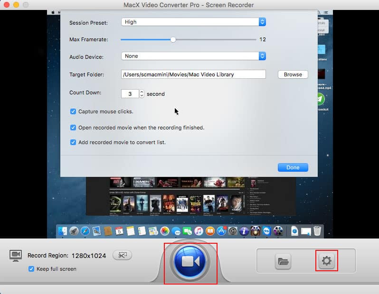Open Finder in the recorded dock
This screenshot has height=294, width=379.
(x=63, y=231)
